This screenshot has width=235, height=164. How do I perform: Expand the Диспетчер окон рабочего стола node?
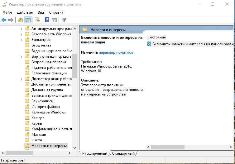tap(21, 79)
